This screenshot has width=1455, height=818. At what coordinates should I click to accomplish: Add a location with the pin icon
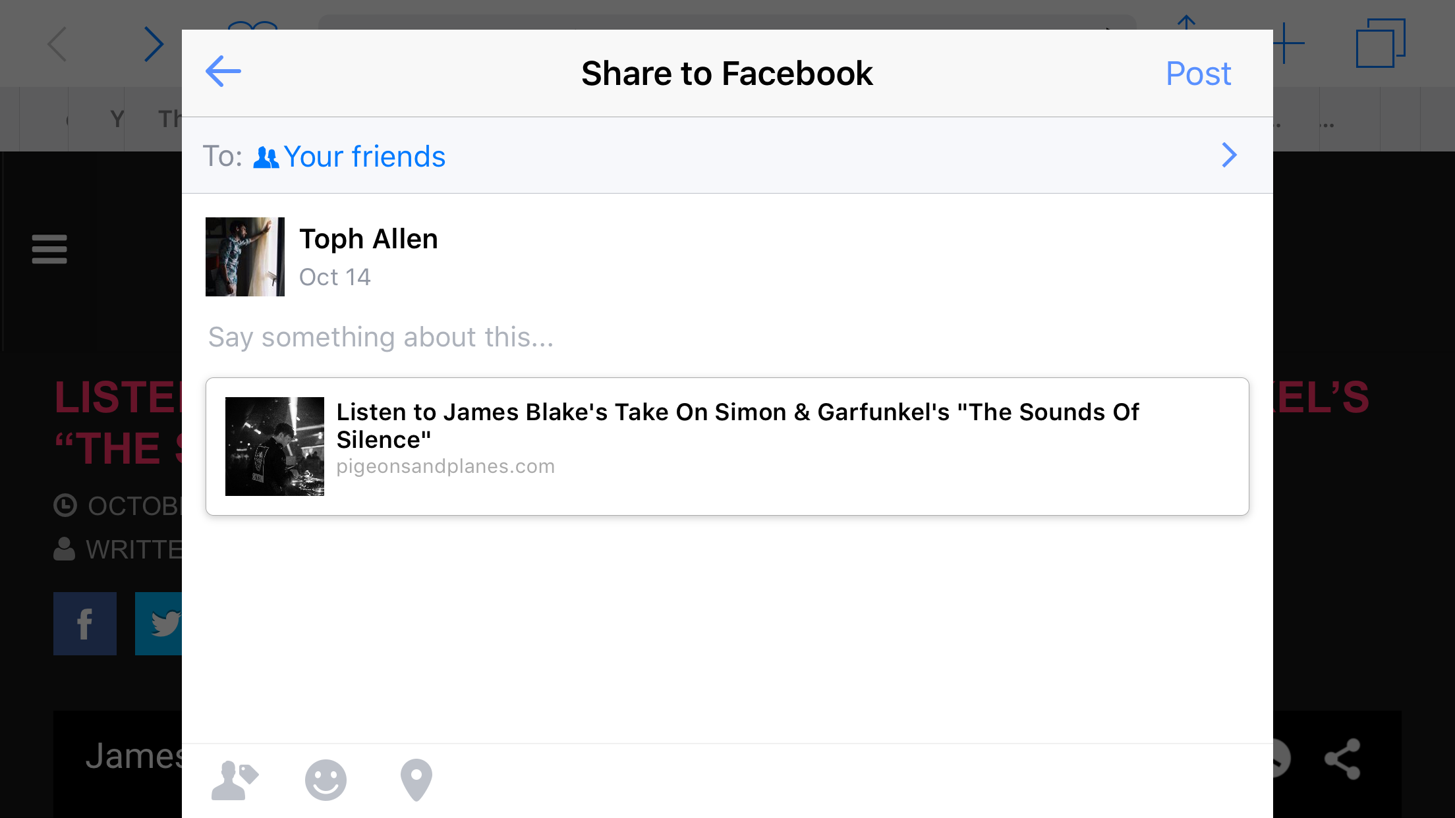[416, 780]
